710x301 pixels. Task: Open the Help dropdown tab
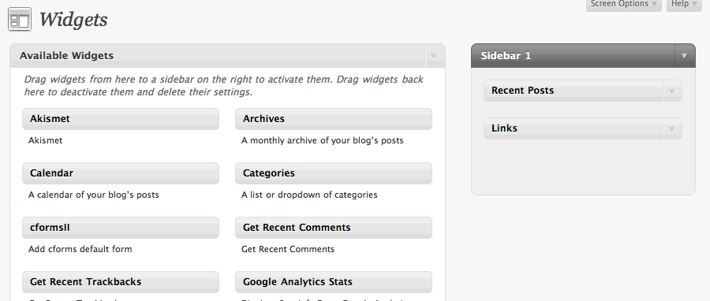[684, 5]
